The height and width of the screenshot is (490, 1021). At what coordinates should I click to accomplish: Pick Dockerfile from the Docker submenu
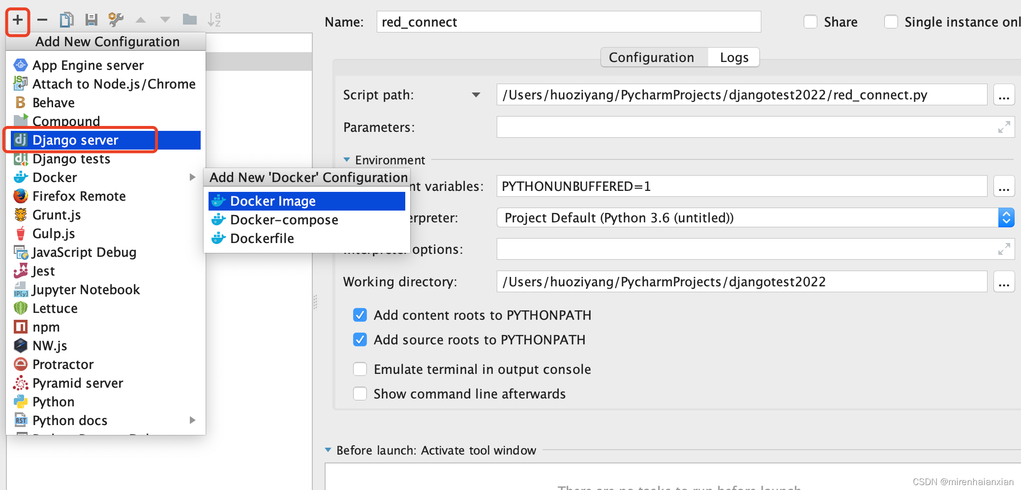pyautogui.click(x=307, y=239)
